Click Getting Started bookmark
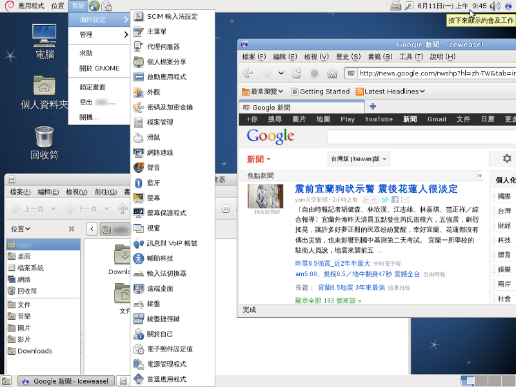The width and height of the screenshot is (516, 387). pyautogui.click(x=321, y=92)
